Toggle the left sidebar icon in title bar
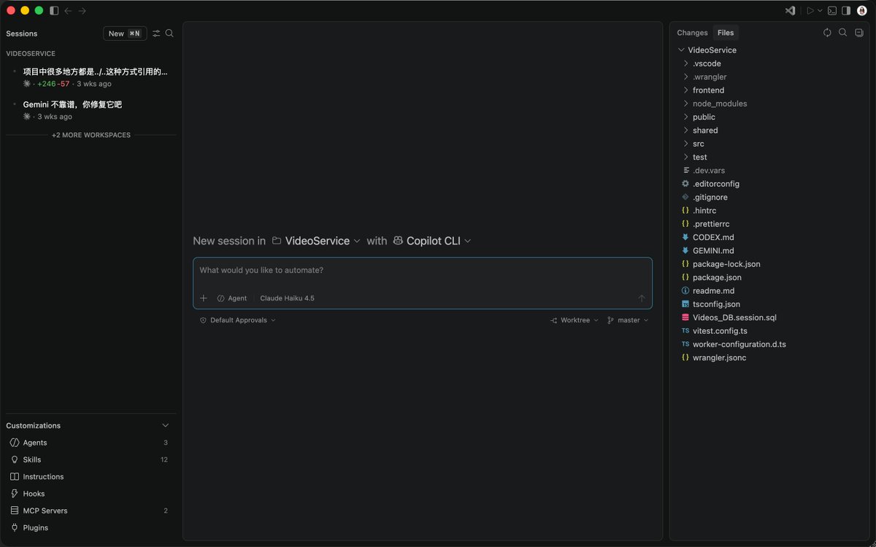Screen dimensions: 876x547 [x=54, y=11]
